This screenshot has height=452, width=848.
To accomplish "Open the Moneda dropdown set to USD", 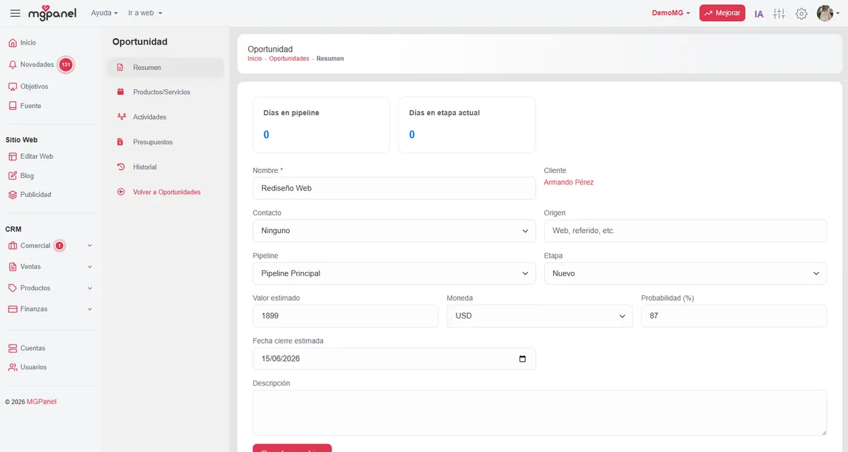I will pyautogui.click(x=539, y=316).
